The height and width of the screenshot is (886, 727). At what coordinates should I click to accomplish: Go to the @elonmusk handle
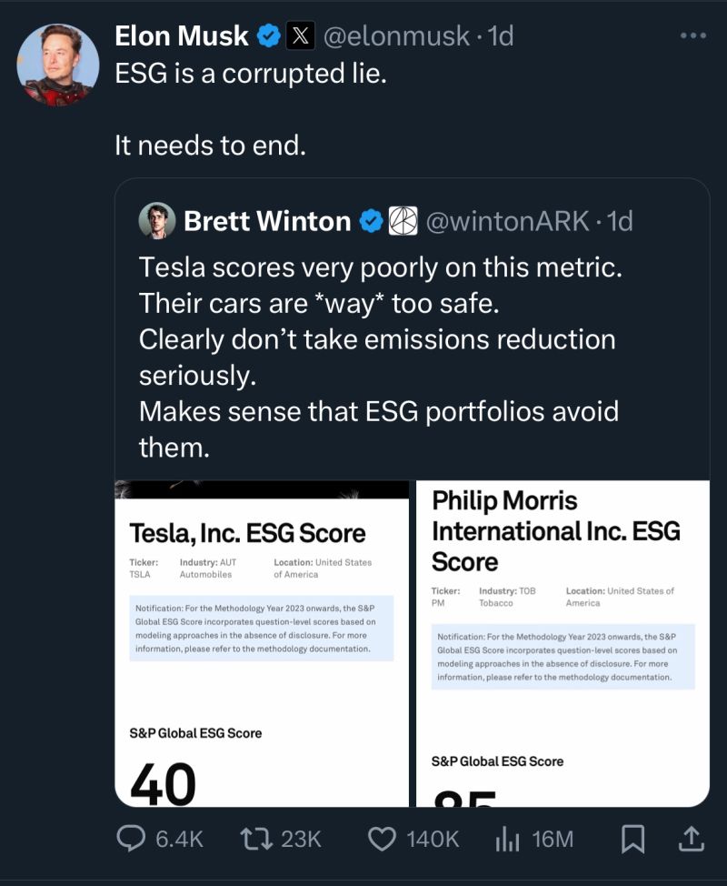[x=397, y=36]
